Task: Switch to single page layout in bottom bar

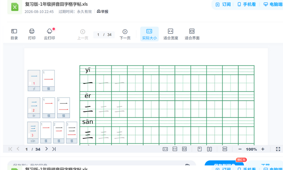Action: (x=200, y=149)
